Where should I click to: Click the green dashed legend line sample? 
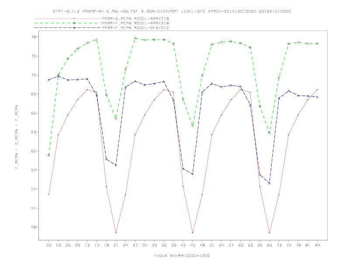click(68, 23)
